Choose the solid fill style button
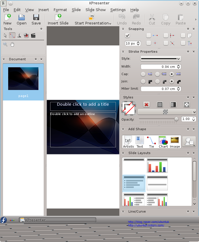Image resolution: width=199 pixels, height=242 pixels. pyautogui.click(x=160, y=105)
